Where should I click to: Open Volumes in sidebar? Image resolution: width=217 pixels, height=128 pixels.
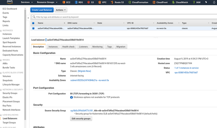point(7,76)
